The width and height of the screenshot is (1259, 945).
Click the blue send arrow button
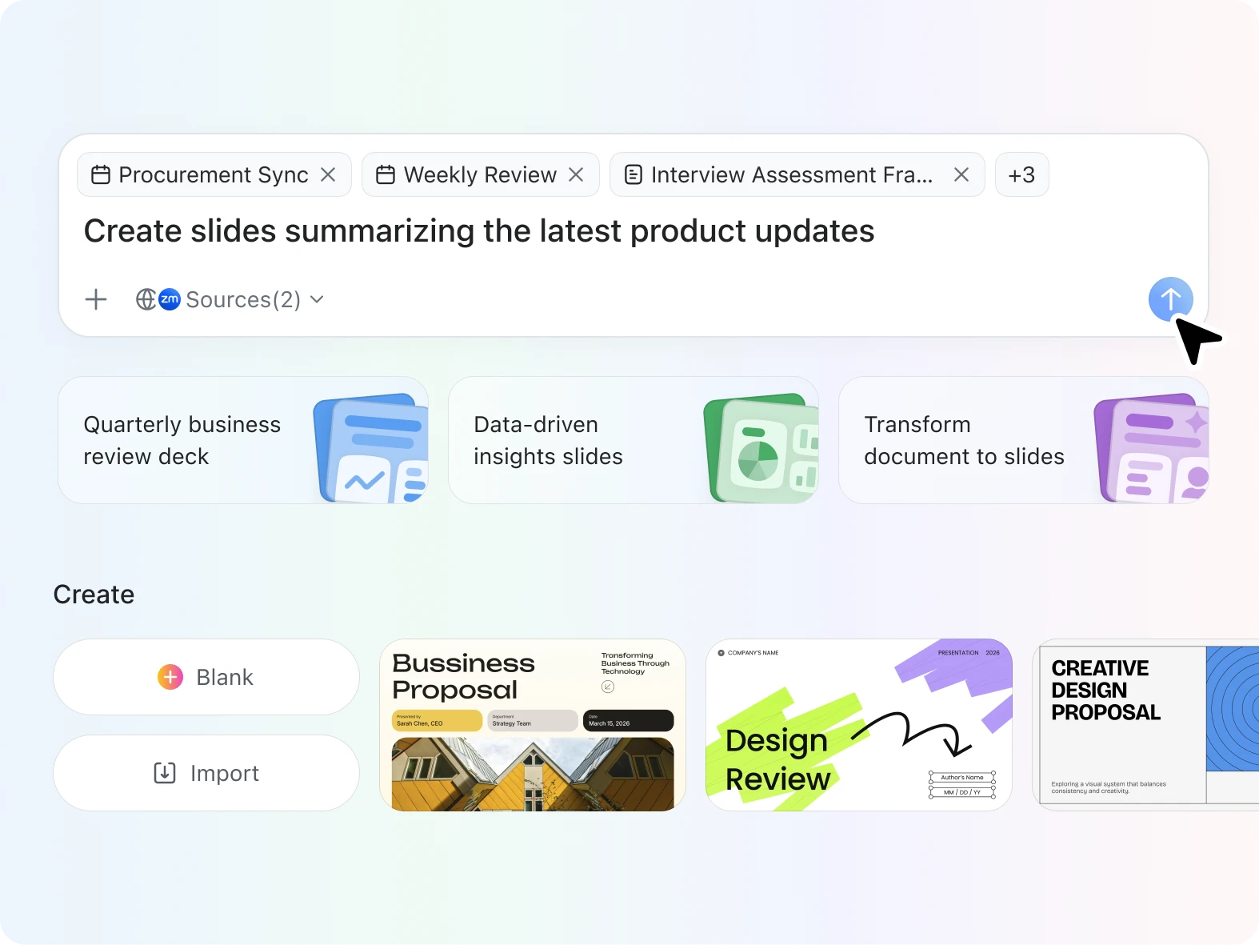click(x=1170, y=299)
